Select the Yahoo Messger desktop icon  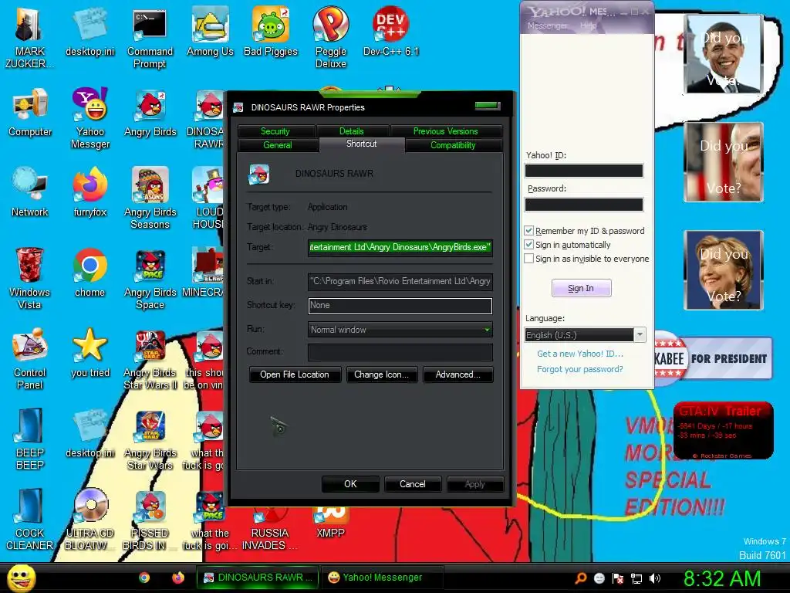click(89, 118)
